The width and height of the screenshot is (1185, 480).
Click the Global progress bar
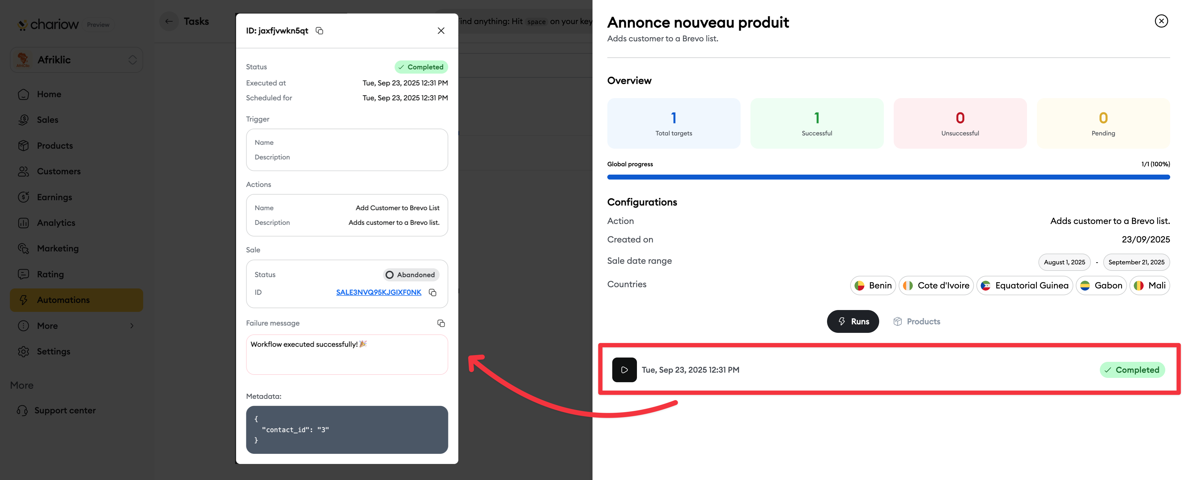tap(888, 177)
